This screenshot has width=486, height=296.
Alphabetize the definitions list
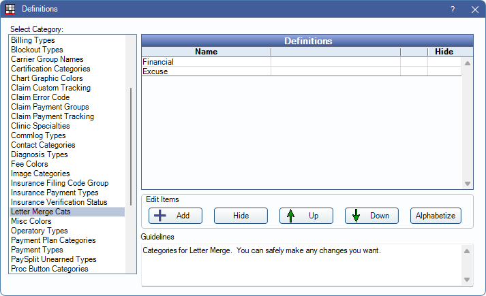coord(436,216)
